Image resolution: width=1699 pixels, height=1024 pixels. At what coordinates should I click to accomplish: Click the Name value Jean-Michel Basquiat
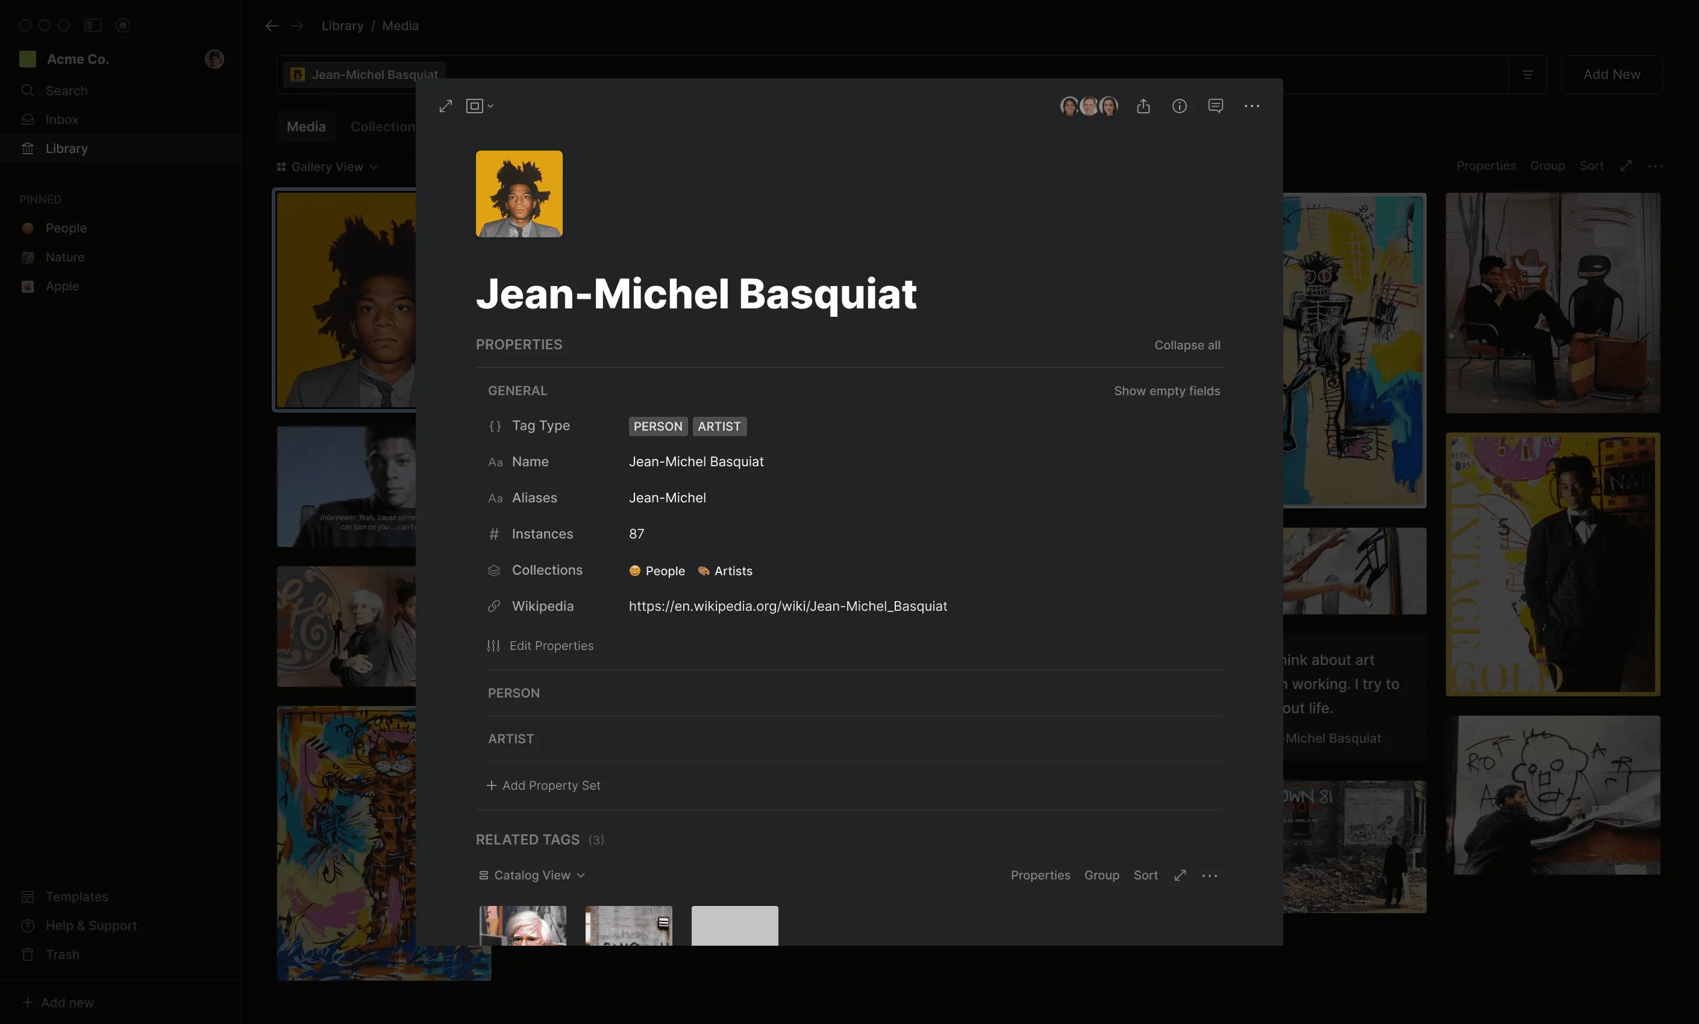click(696, 461)
